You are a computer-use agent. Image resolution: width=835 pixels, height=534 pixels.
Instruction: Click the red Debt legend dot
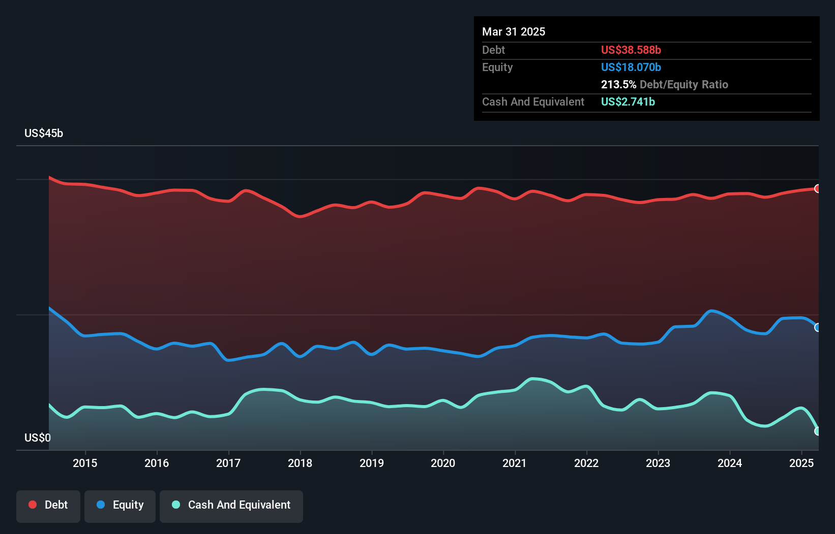[33, 505]
